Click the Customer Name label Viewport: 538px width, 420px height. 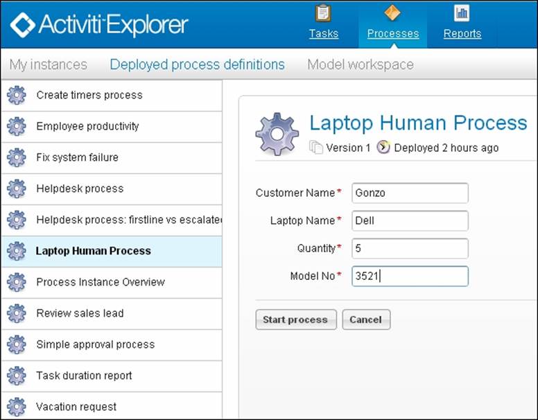[x=295, y=193]
